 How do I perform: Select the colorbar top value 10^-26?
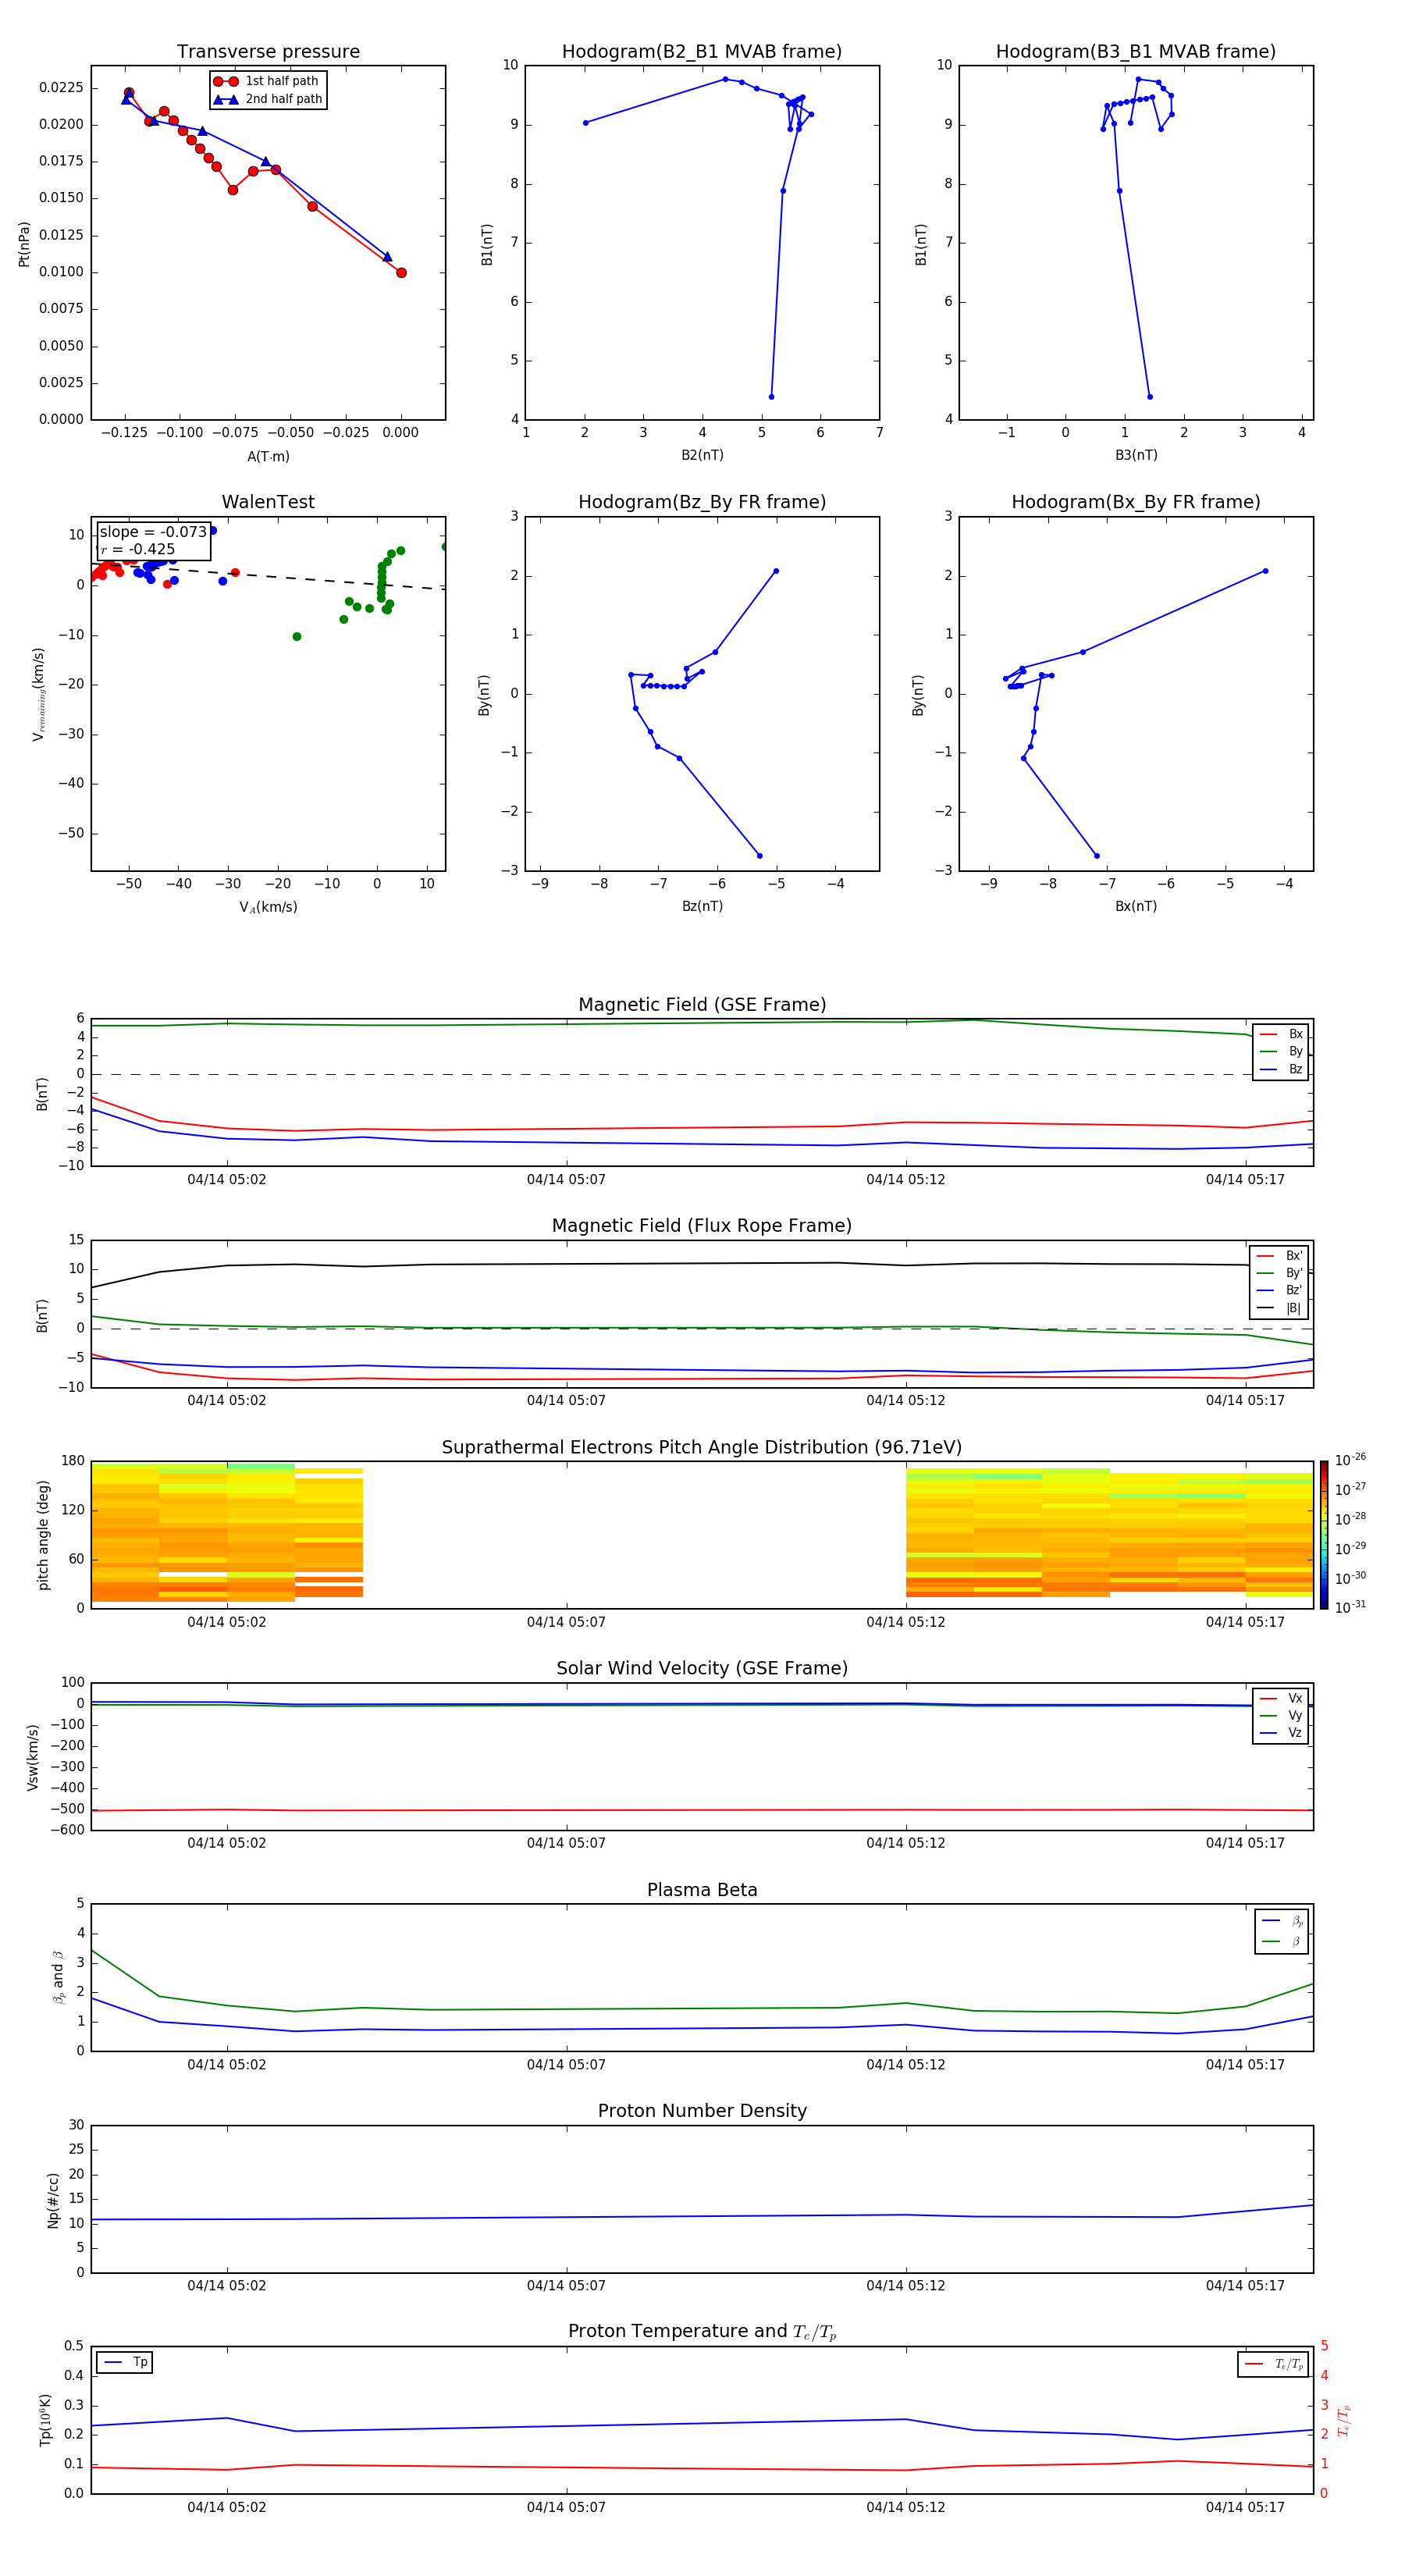1350,1460
